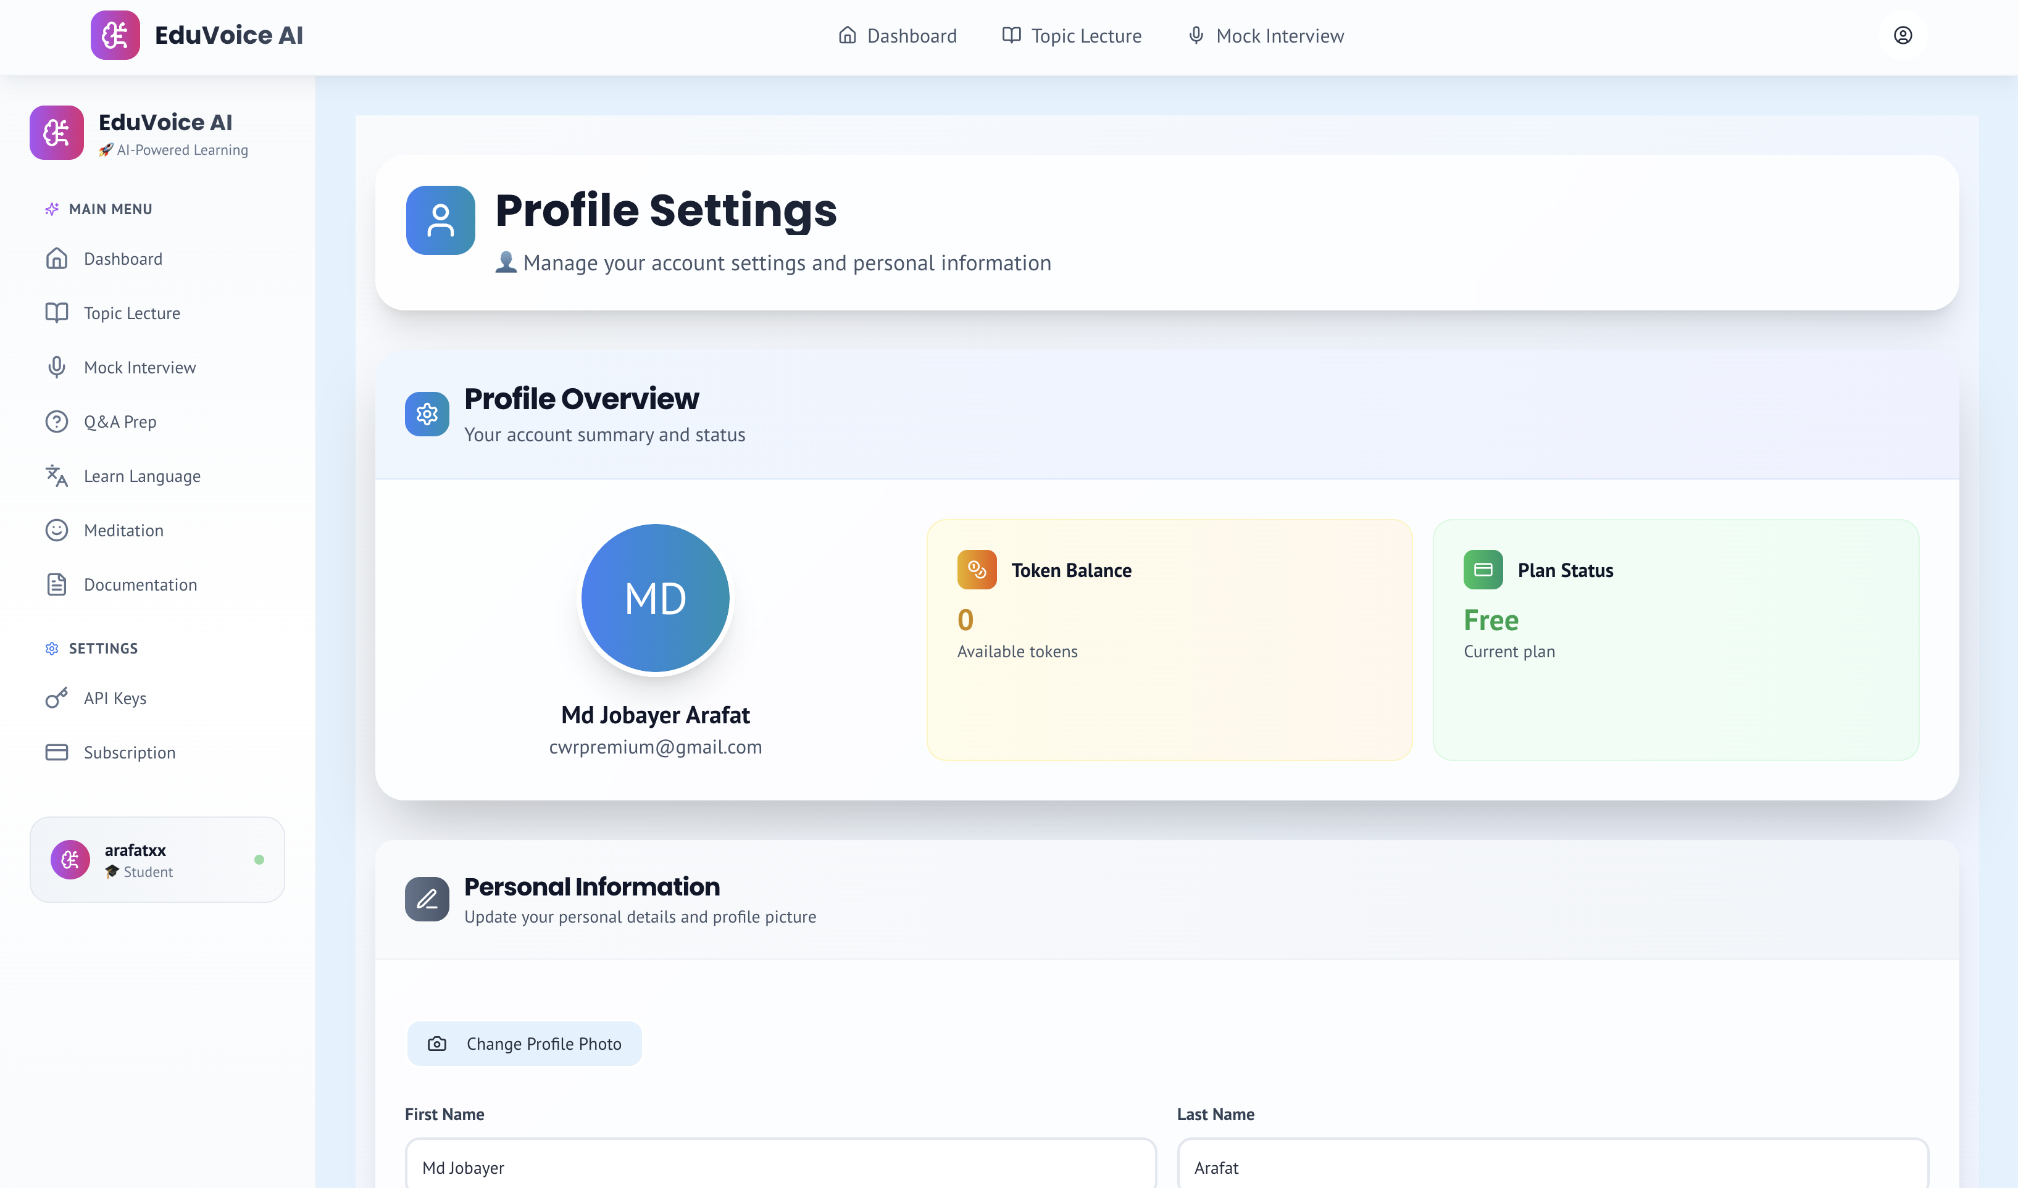Open Topic Lecture from the sidebar
The height and width of the screenshot is (1188, 2018).
tap(131, 313)
